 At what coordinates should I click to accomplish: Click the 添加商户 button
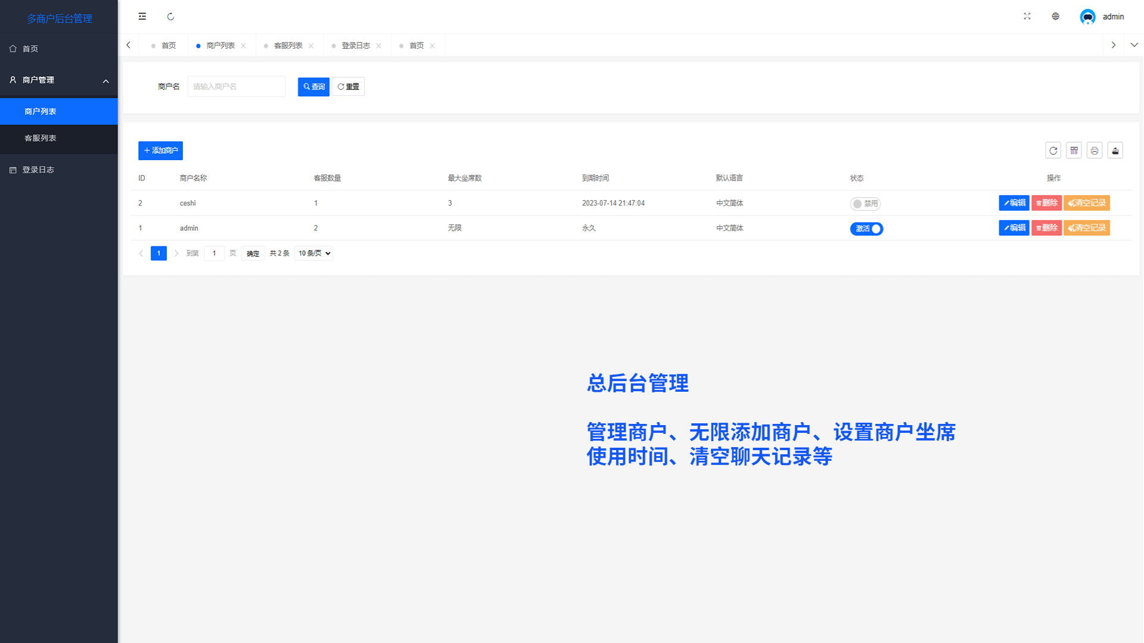(160, 151)
